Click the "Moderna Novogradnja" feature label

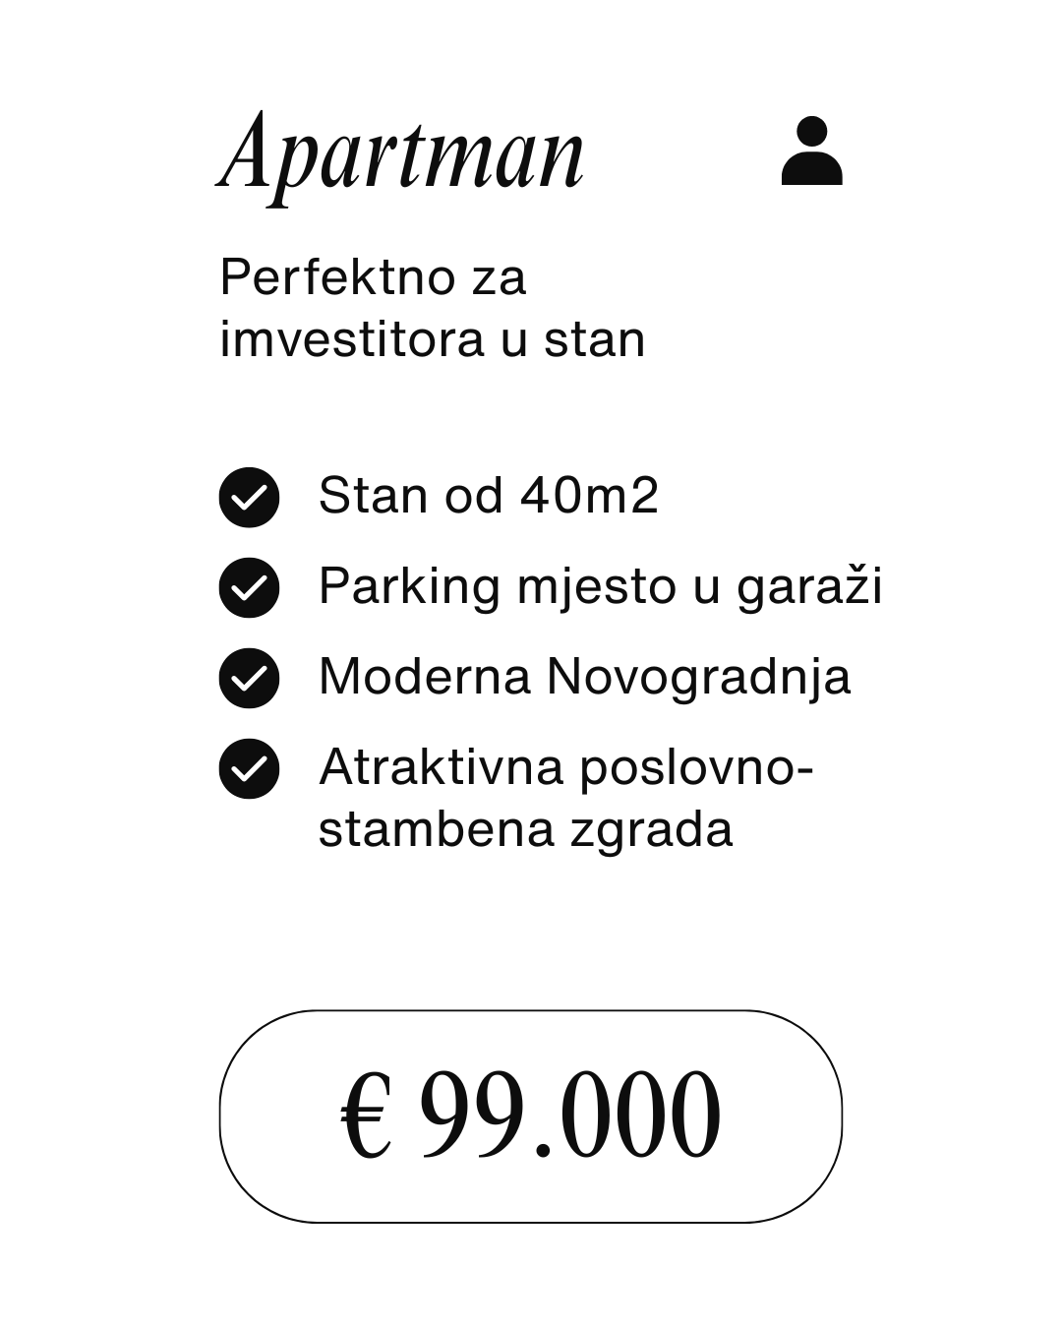(584, 677)
